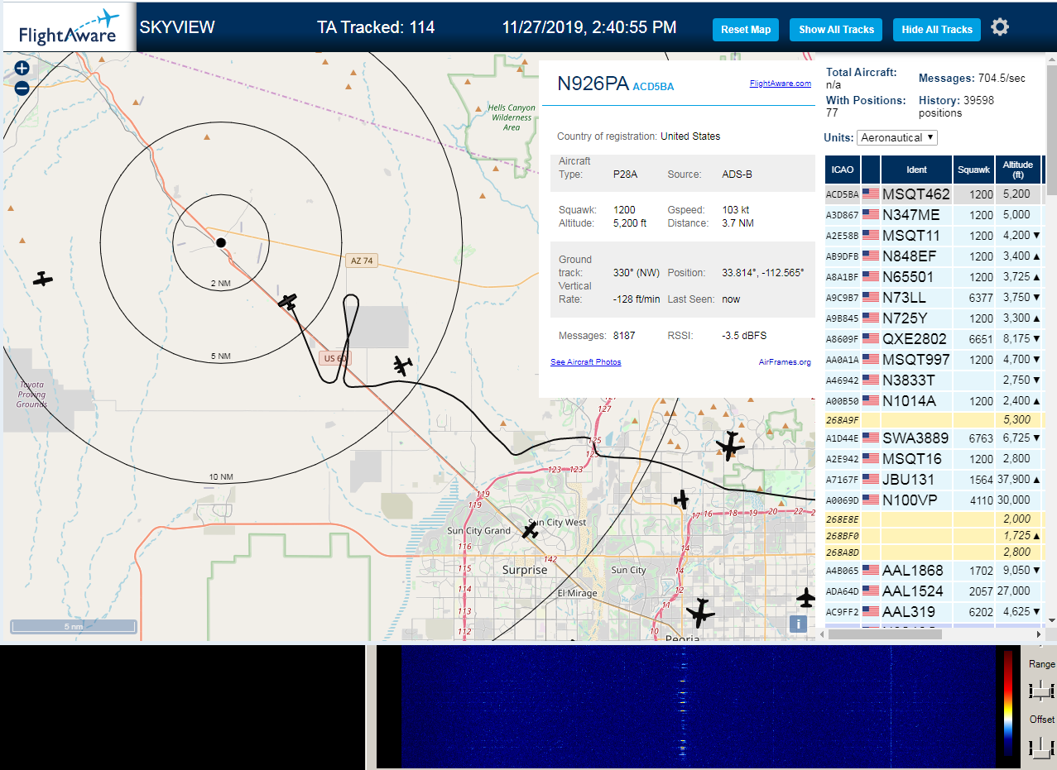Viewport: 1057px width, 770px height.
Task: Click the map info 'i' button
Action: pos(798,624)
